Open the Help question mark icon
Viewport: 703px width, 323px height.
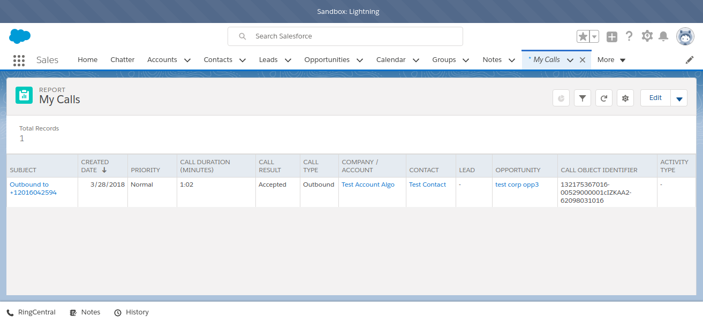(629, 36)
